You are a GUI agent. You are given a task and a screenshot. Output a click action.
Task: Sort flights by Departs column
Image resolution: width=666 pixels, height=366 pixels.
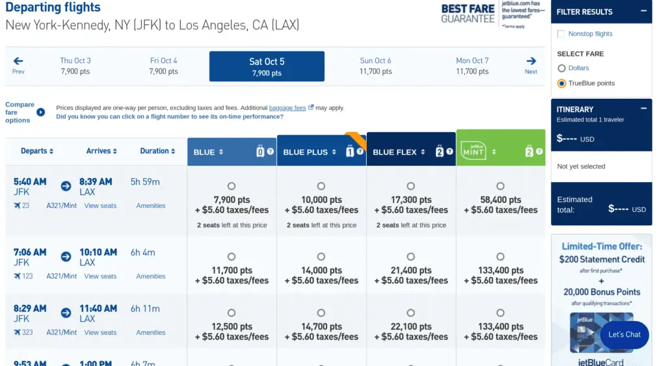(x=37, y=151)
